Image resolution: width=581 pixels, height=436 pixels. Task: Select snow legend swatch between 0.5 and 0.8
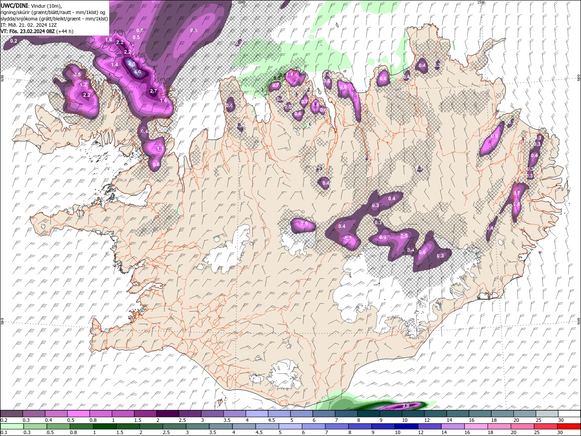(79, 414)
